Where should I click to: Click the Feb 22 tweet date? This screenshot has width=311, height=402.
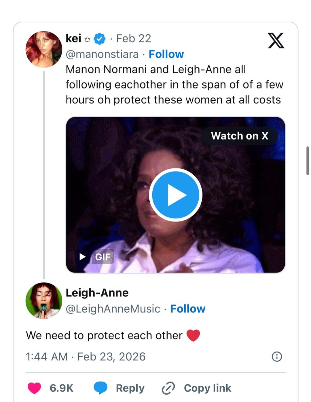133,39
